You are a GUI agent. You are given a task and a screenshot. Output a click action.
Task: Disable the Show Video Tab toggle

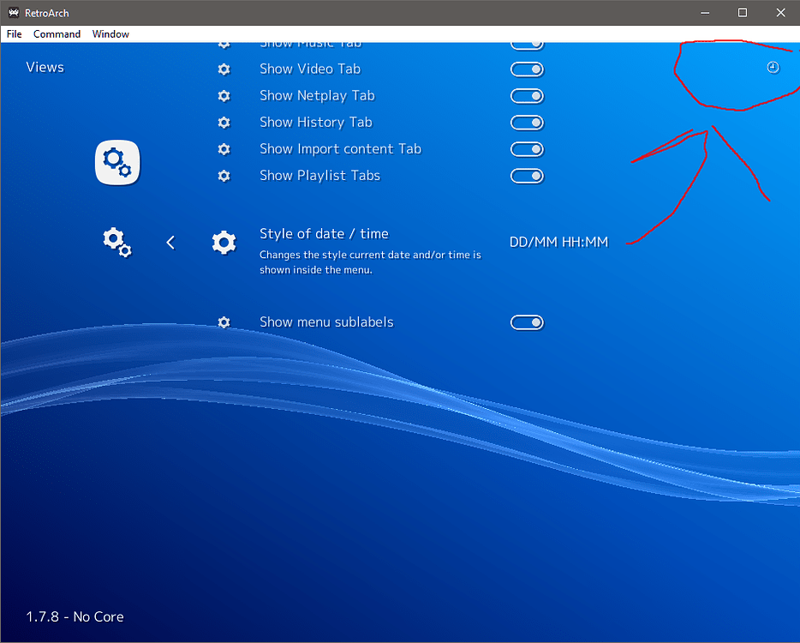pos(527,69)
